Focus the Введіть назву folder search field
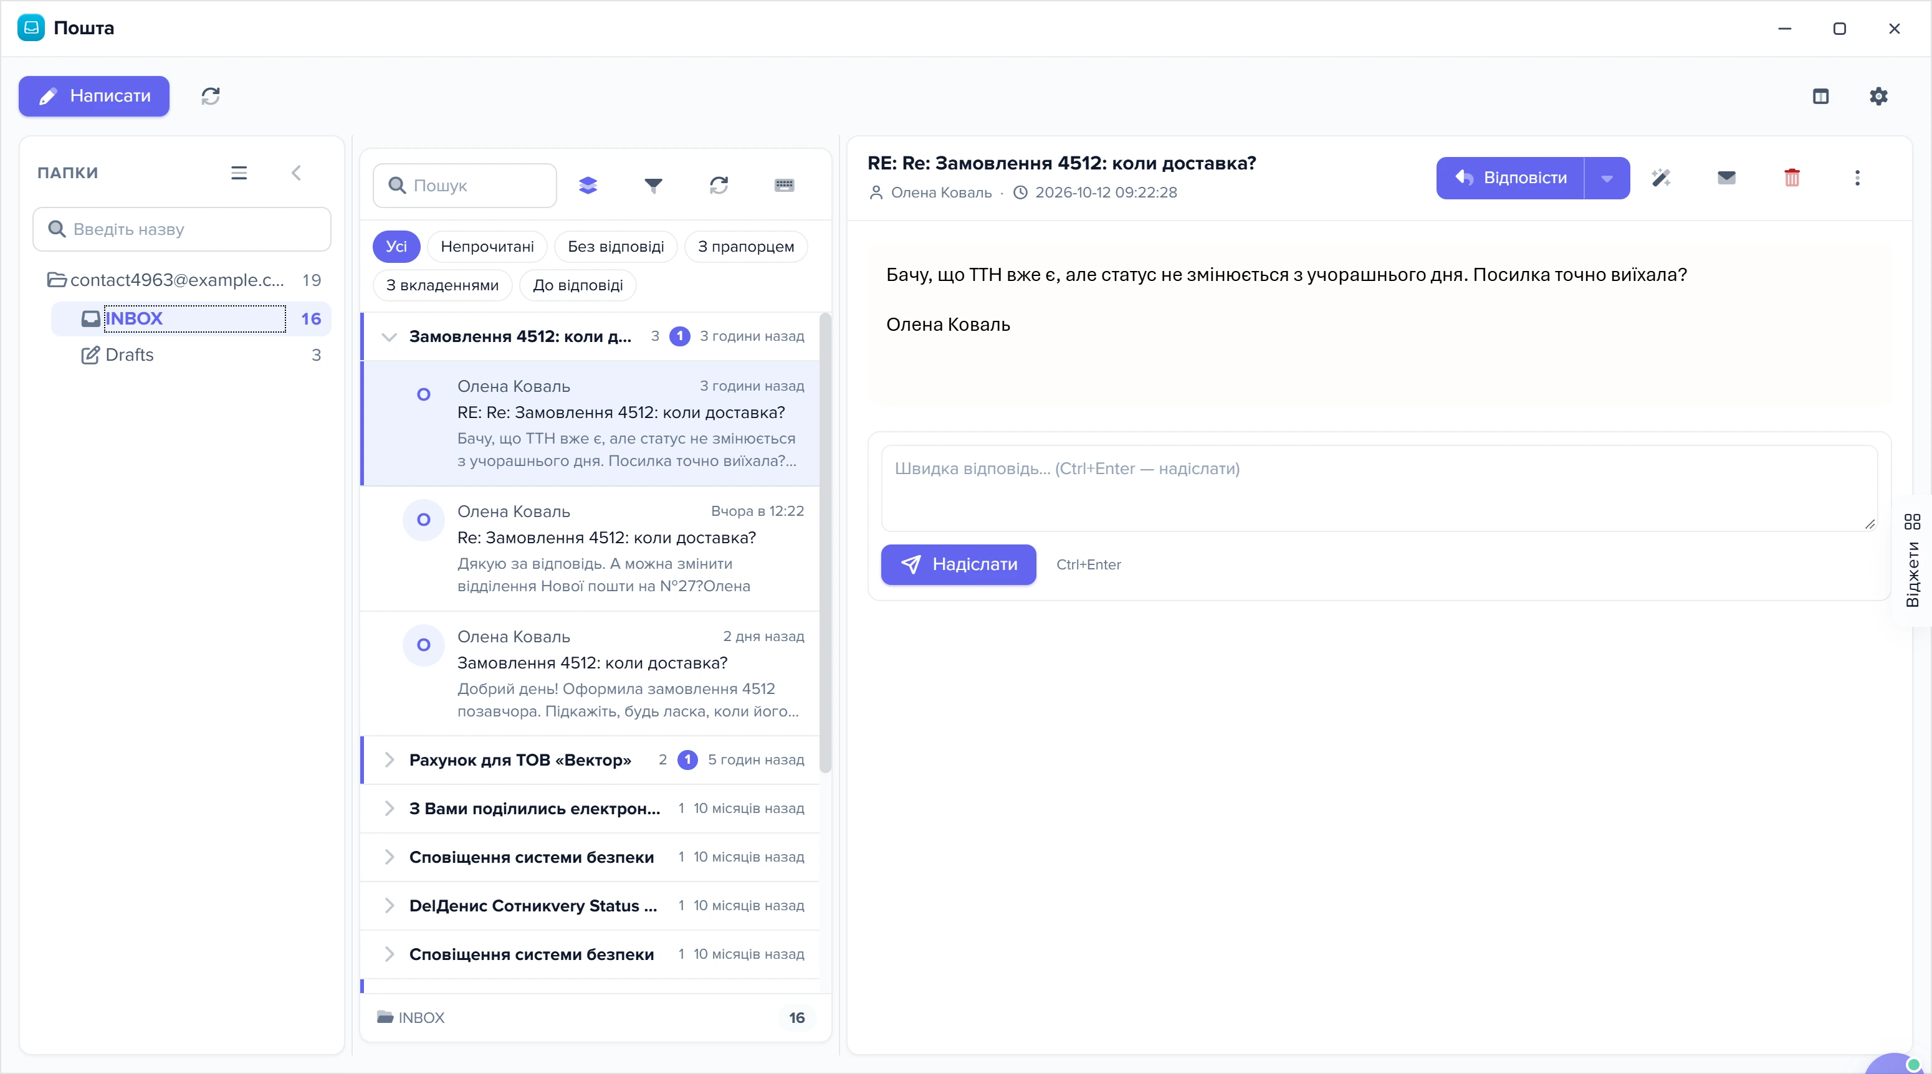Image resolution: width=1932 pixels, height=1074 pixels. (182, 229)
